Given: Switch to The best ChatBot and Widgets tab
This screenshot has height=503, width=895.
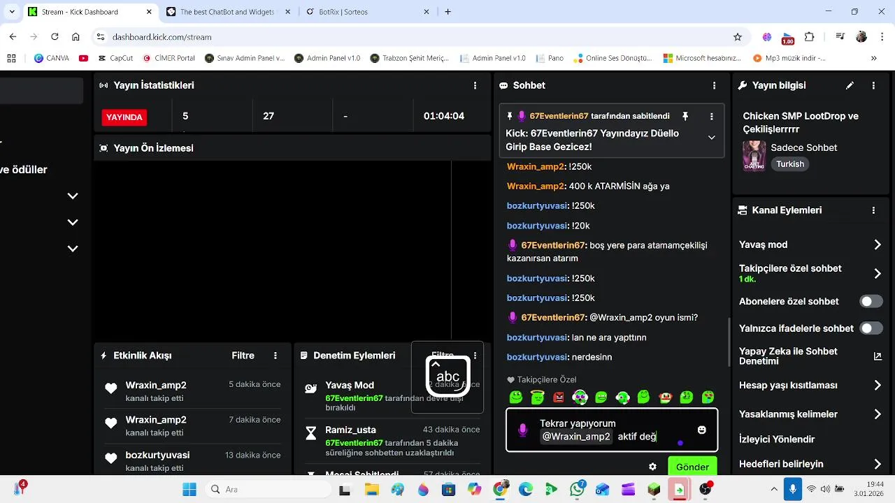Looking at the screenshot, I should [x=227, y=12].
